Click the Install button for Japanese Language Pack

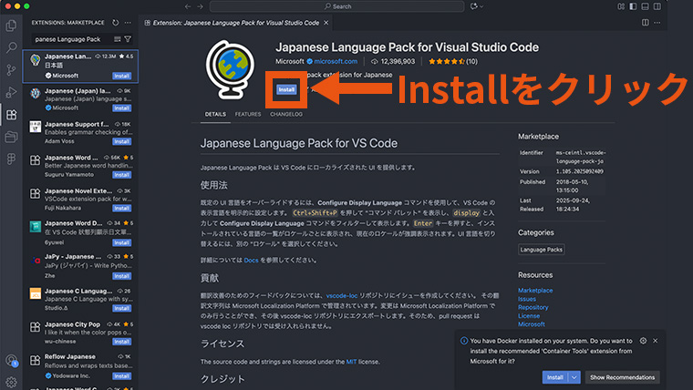286,89
